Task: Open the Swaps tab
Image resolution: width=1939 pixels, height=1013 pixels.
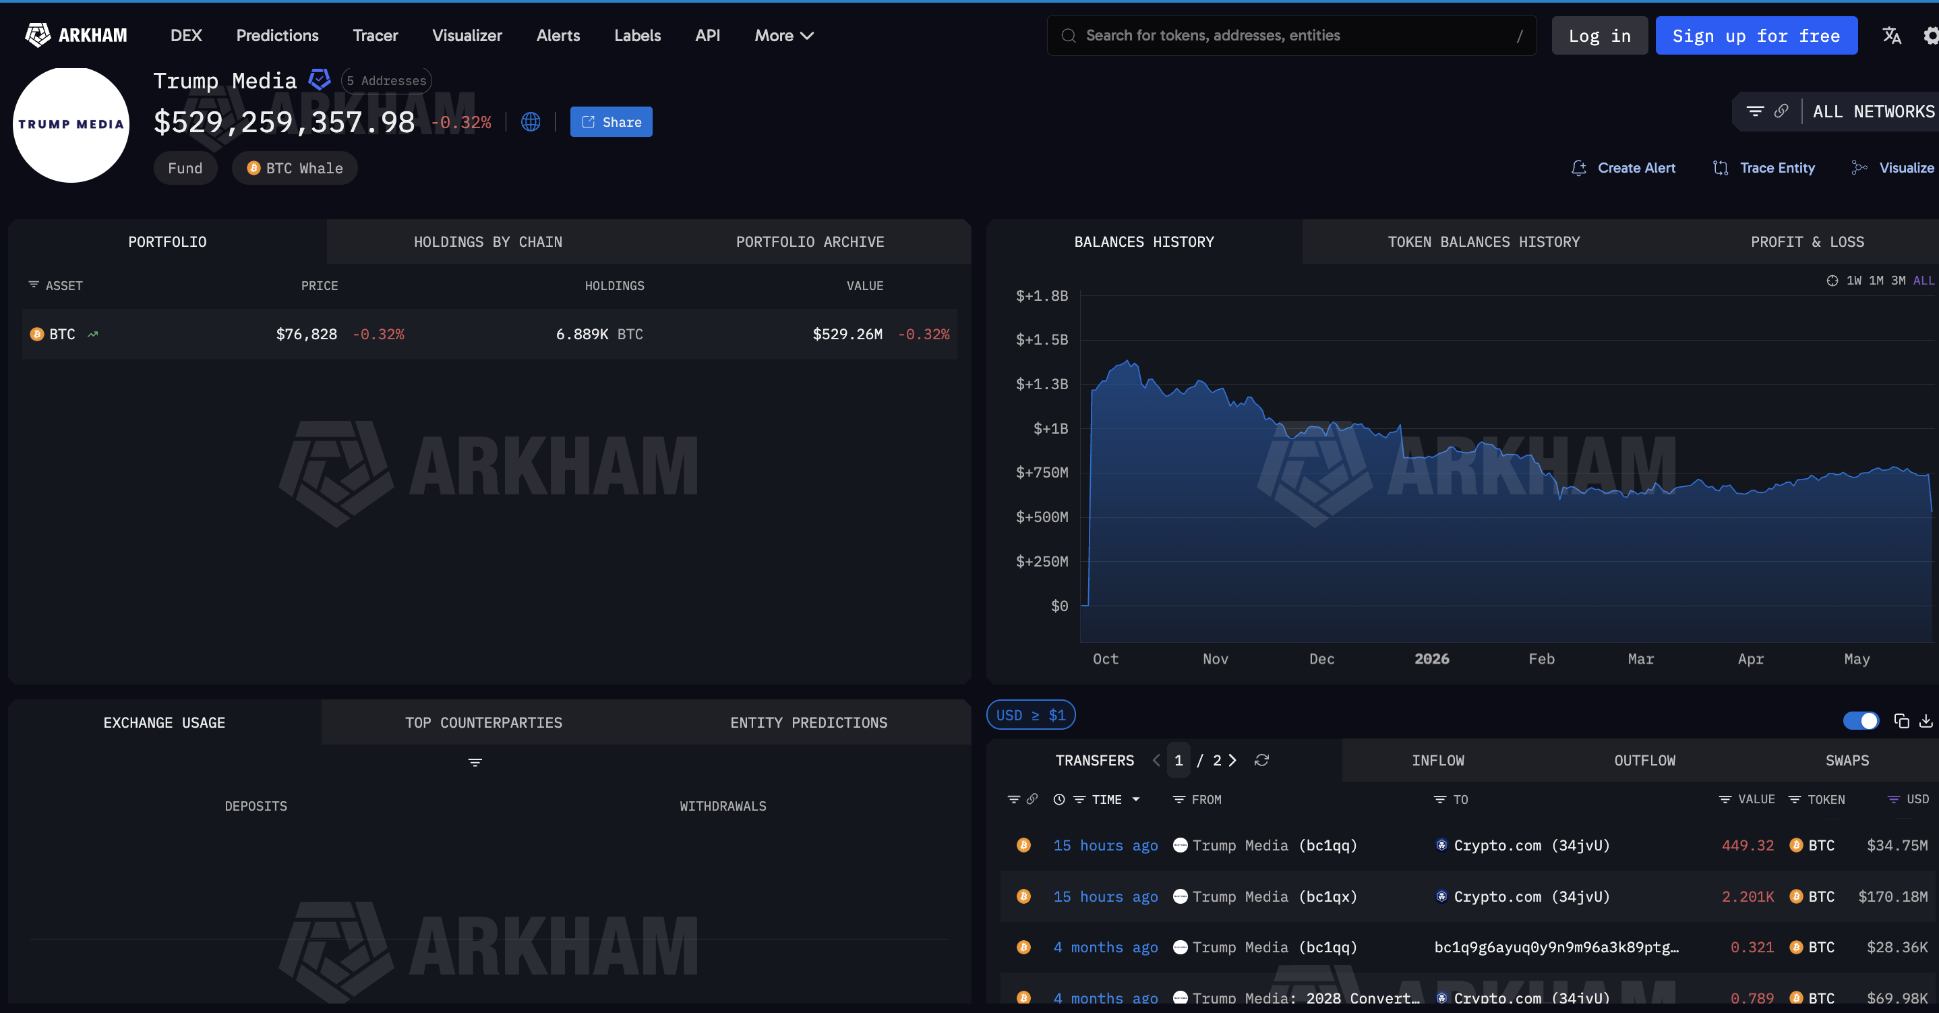Action: [1847, 760]
